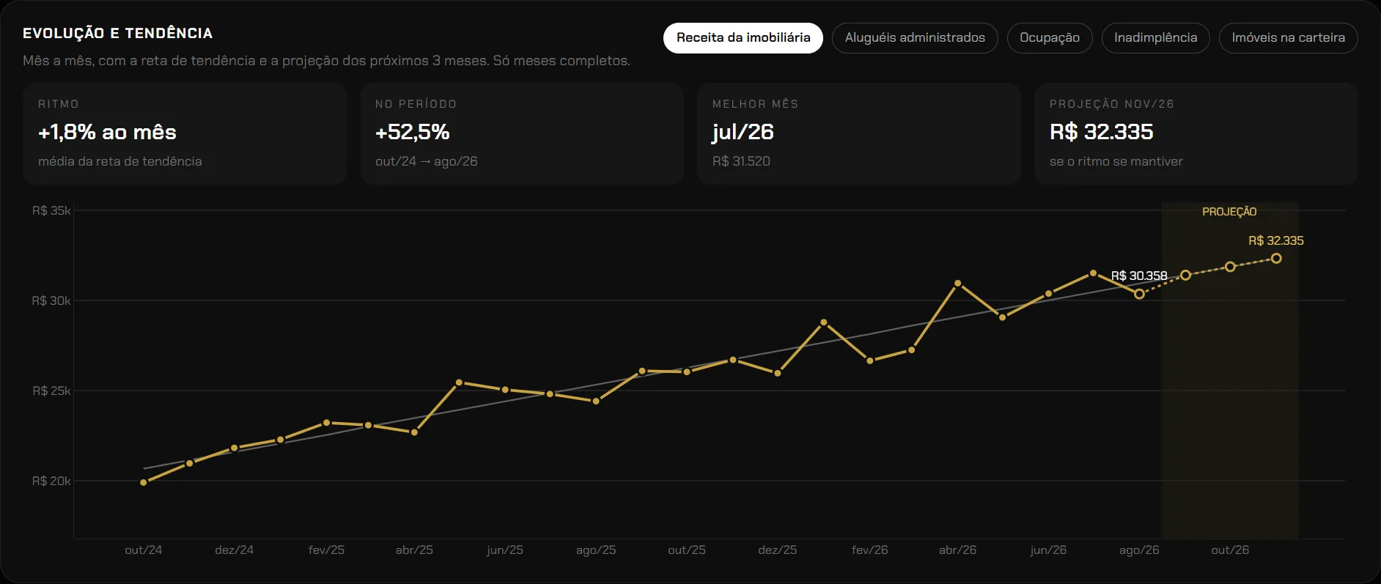Click the 'out/26' x-axis label

[1230, 550]
